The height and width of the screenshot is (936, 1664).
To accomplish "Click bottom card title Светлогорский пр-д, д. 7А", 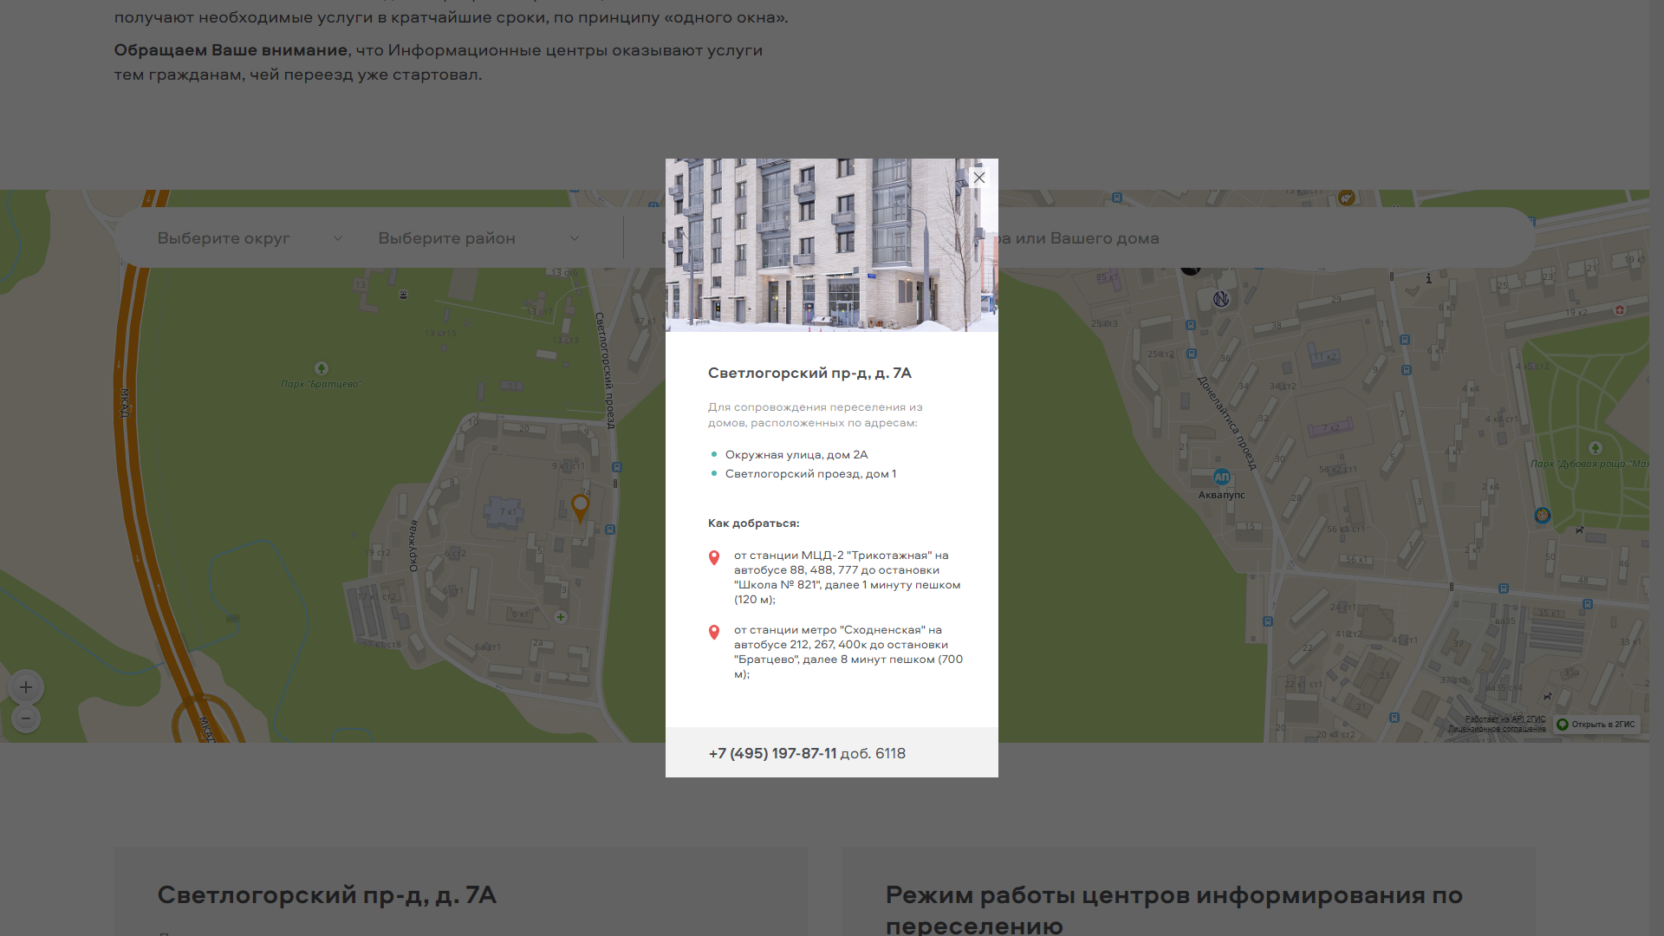I will point(327,895).
